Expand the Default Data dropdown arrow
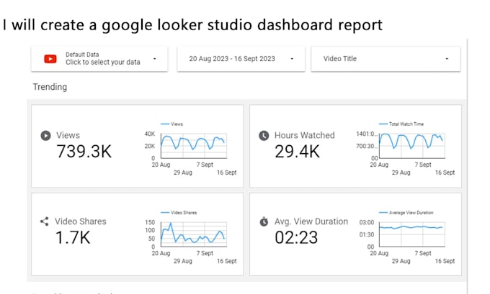Image resolution: width=490 pixels, height=294 pixels. click(x=154, y=59)
